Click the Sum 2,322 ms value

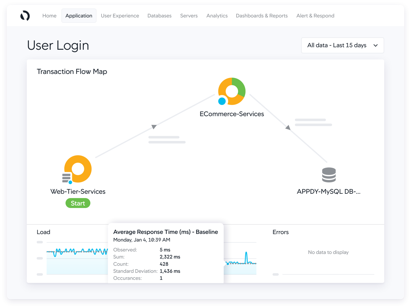170,257
